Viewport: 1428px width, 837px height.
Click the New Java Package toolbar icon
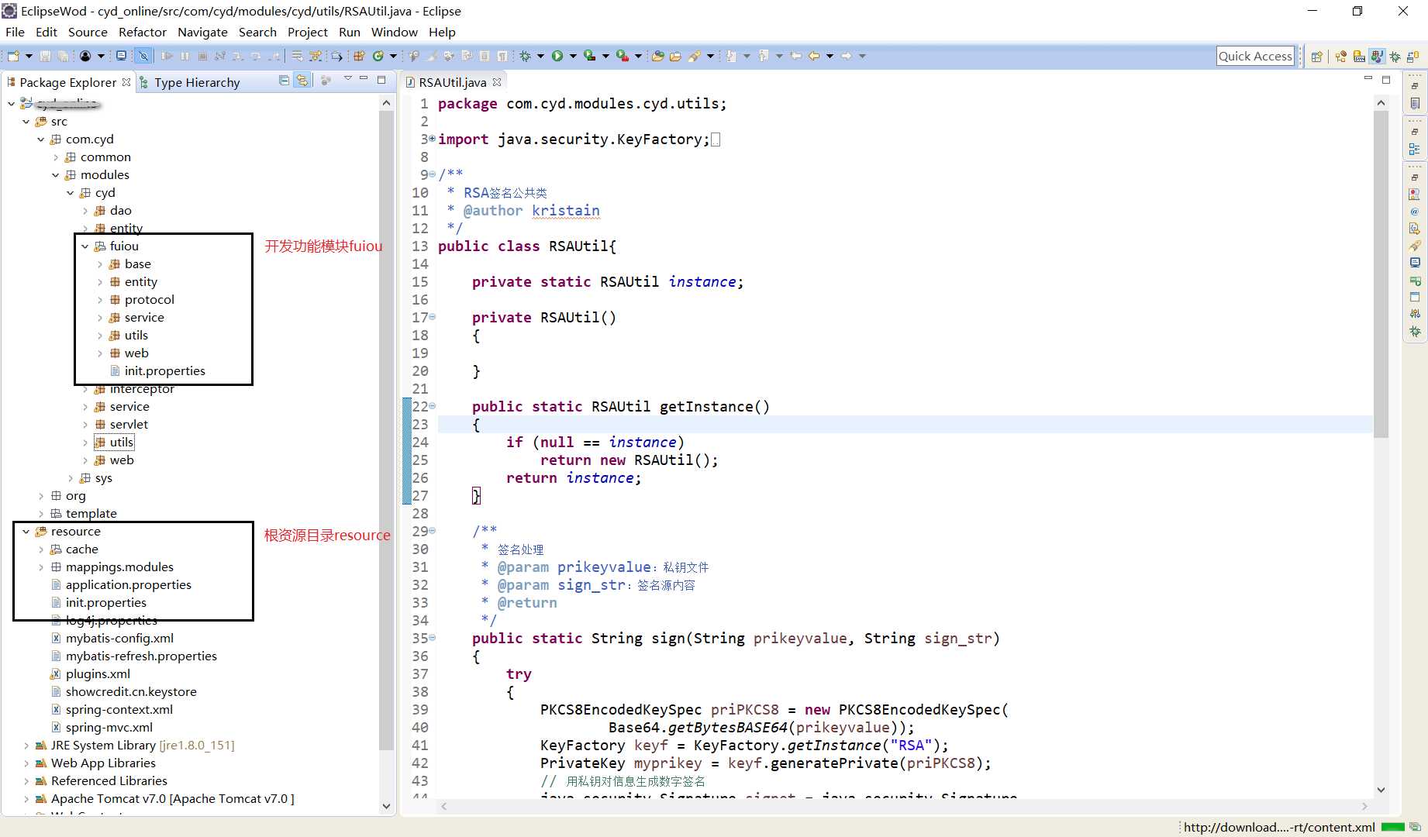point(359,56)
